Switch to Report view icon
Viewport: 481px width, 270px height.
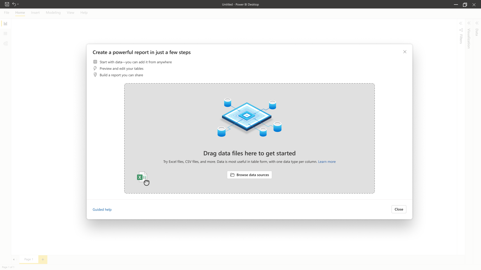6,23
